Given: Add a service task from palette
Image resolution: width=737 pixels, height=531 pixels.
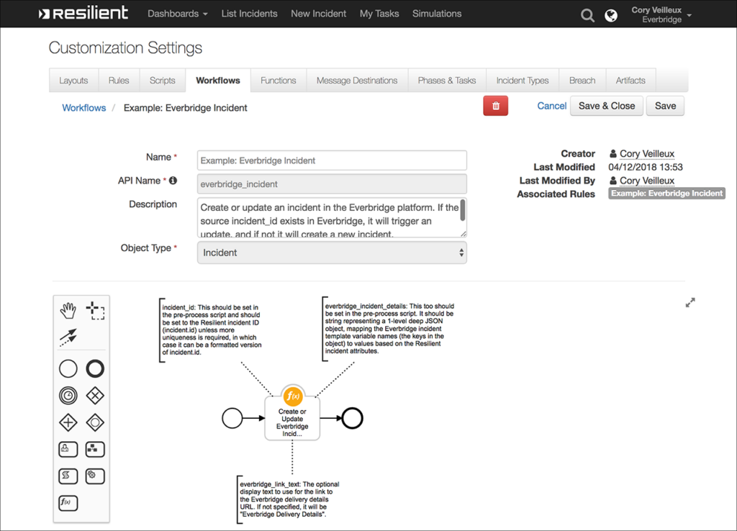Looking at the screenshot, I should pyautogui.click(x=95, y=476).
